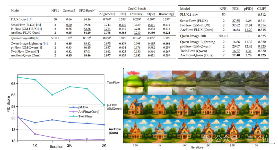Image resolution: width=278 pixels, height=150 pixels.
Task: Select the 27.55 FID value
Action: (236, 21)
